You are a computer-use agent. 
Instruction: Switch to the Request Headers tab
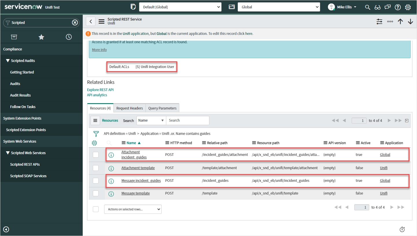(130, 108)
